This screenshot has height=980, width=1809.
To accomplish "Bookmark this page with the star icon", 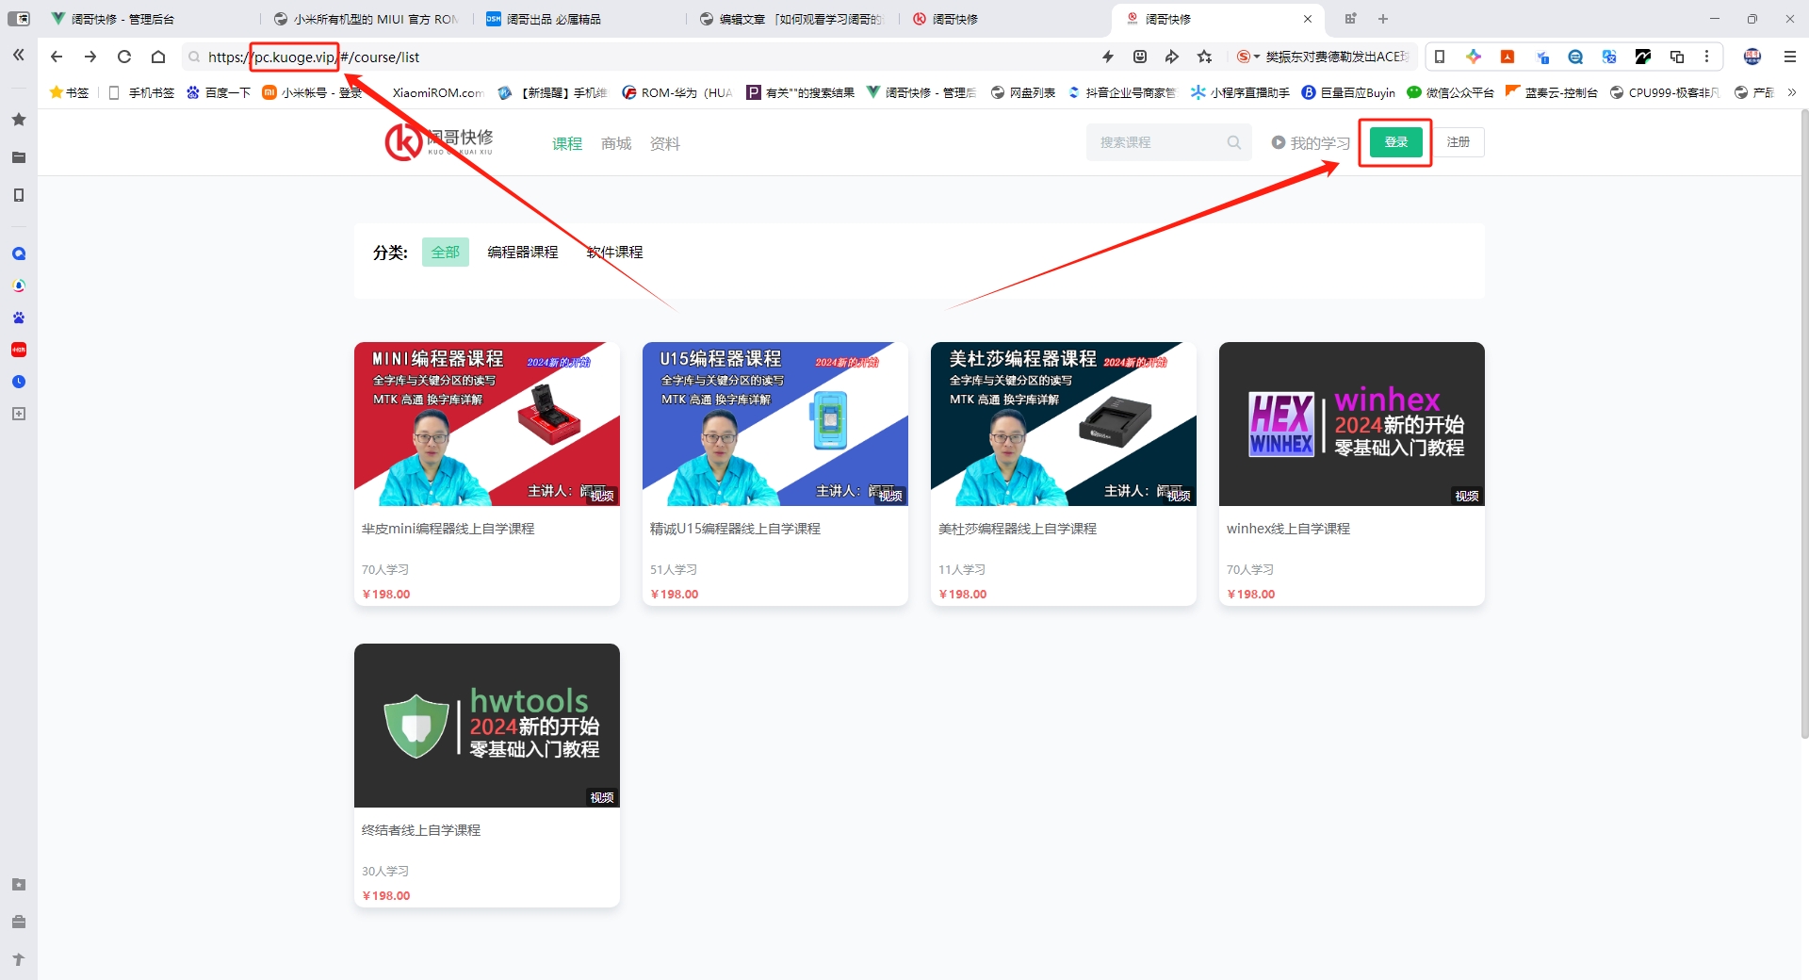I will tap(1204, 57).
